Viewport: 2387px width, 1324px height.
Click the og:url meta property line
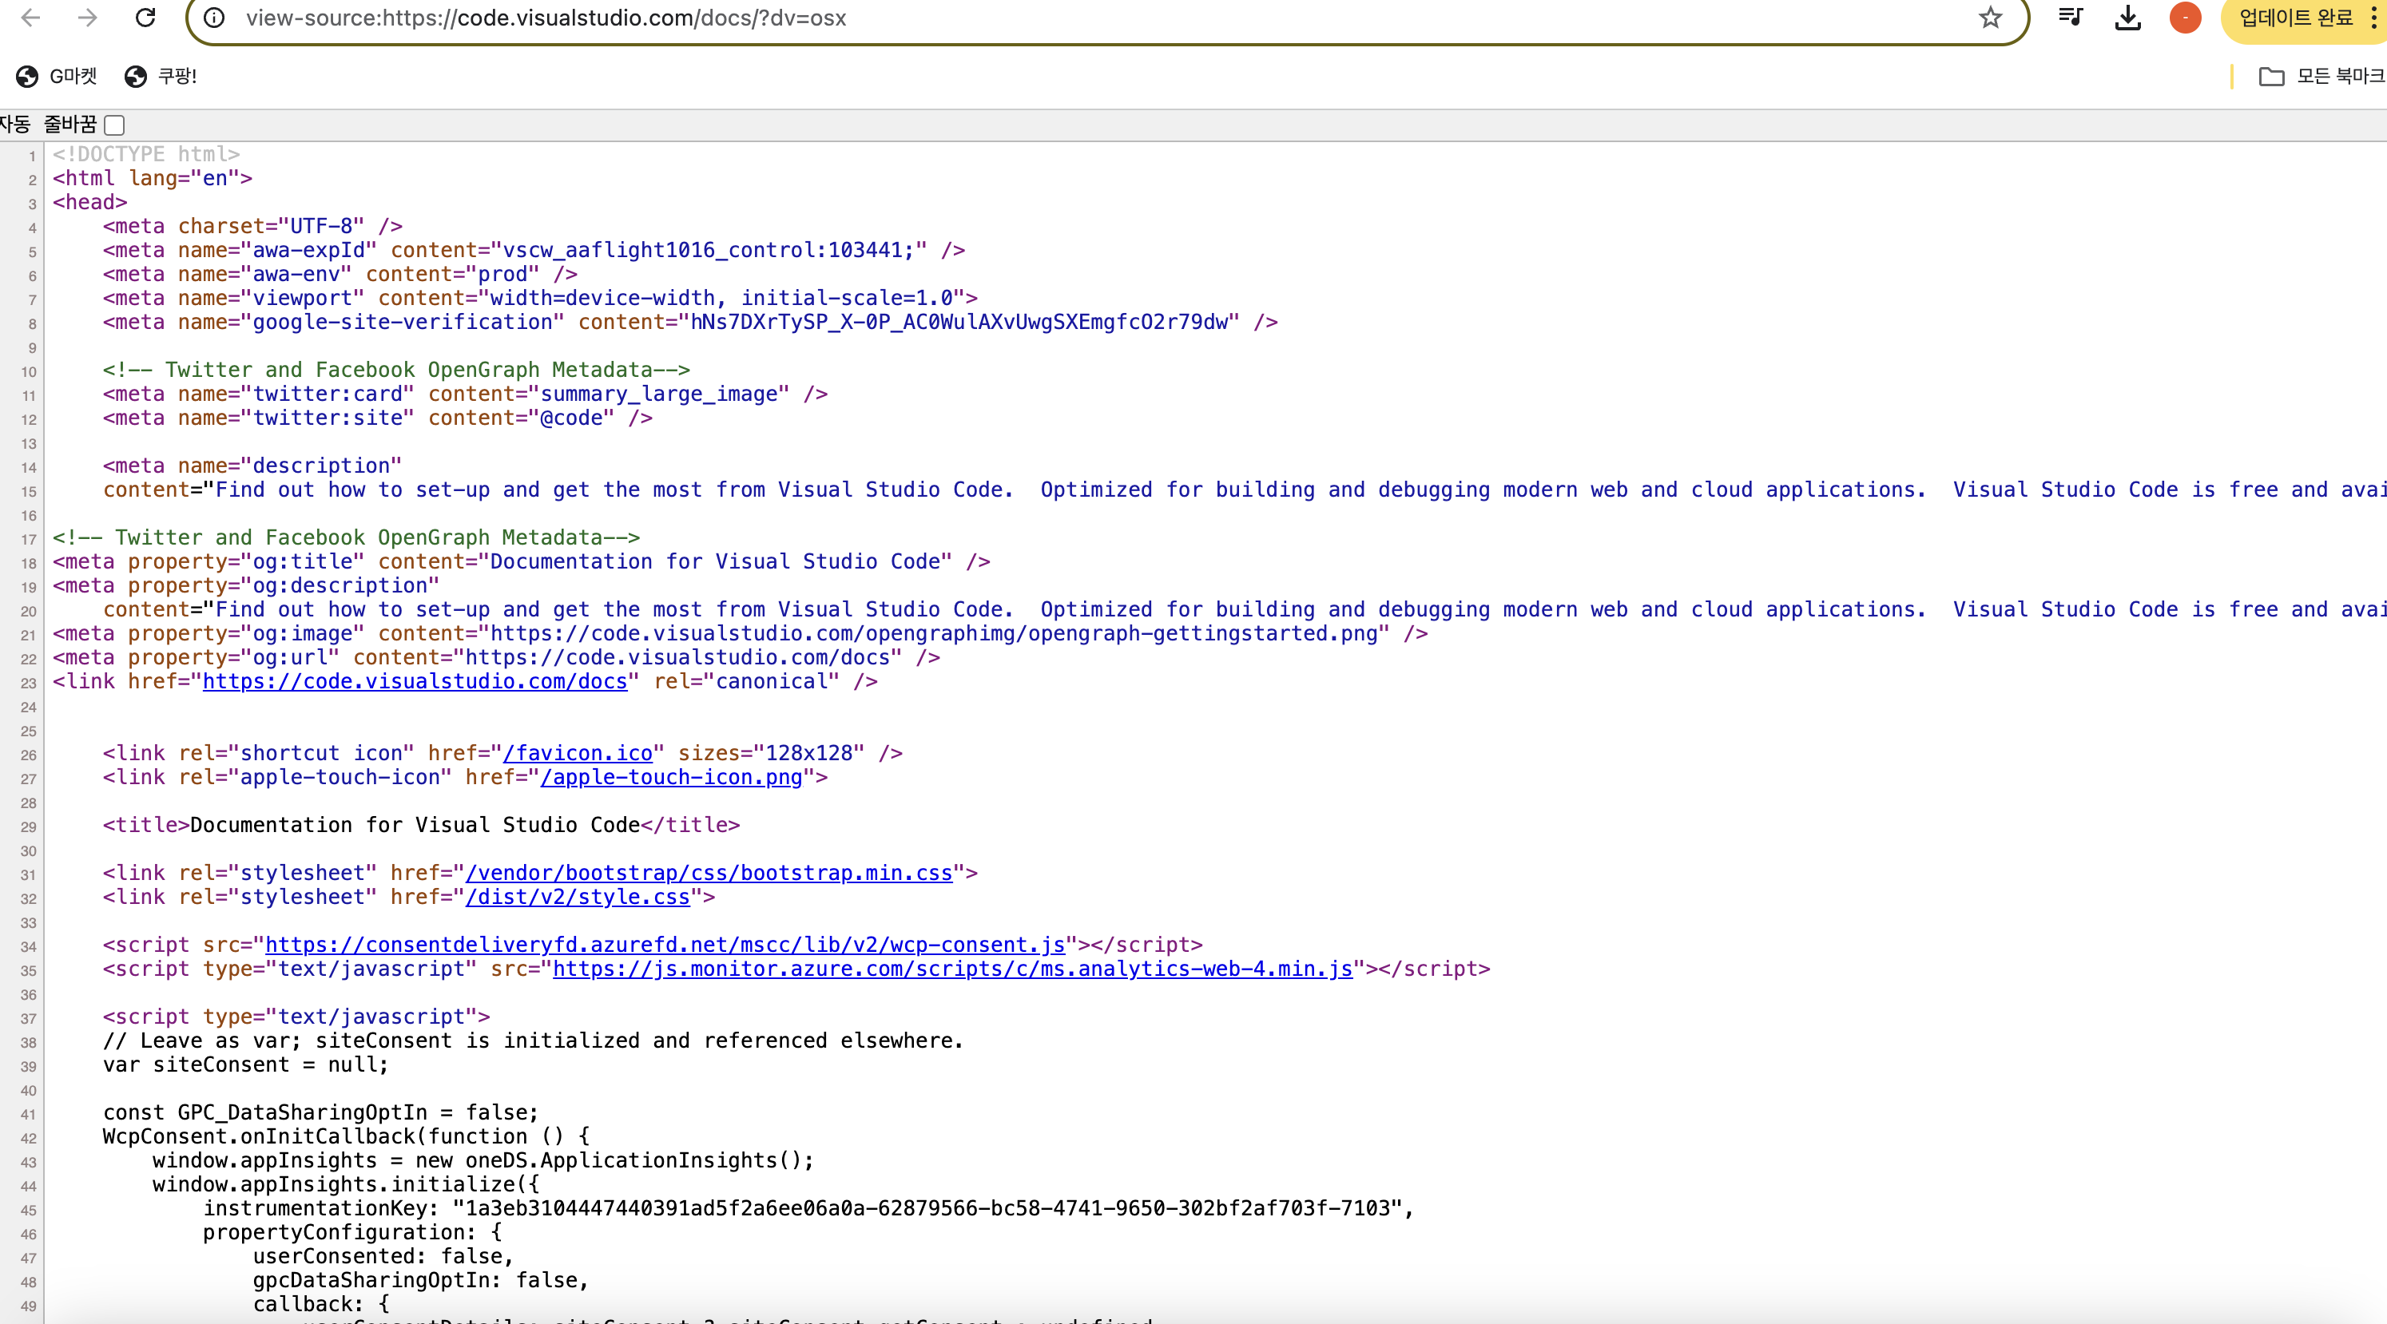pyautogui.click(x=497, y=658)
